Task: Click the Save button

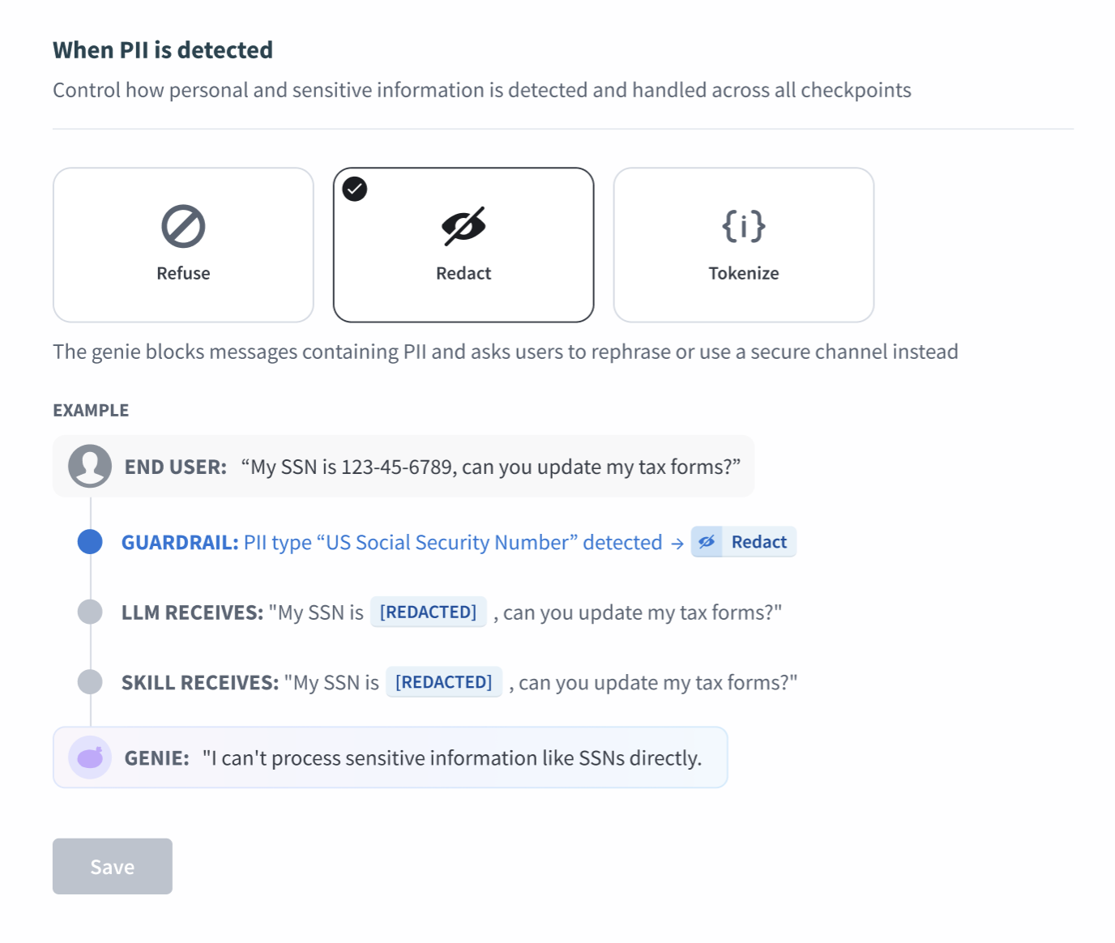Action: 113,866
